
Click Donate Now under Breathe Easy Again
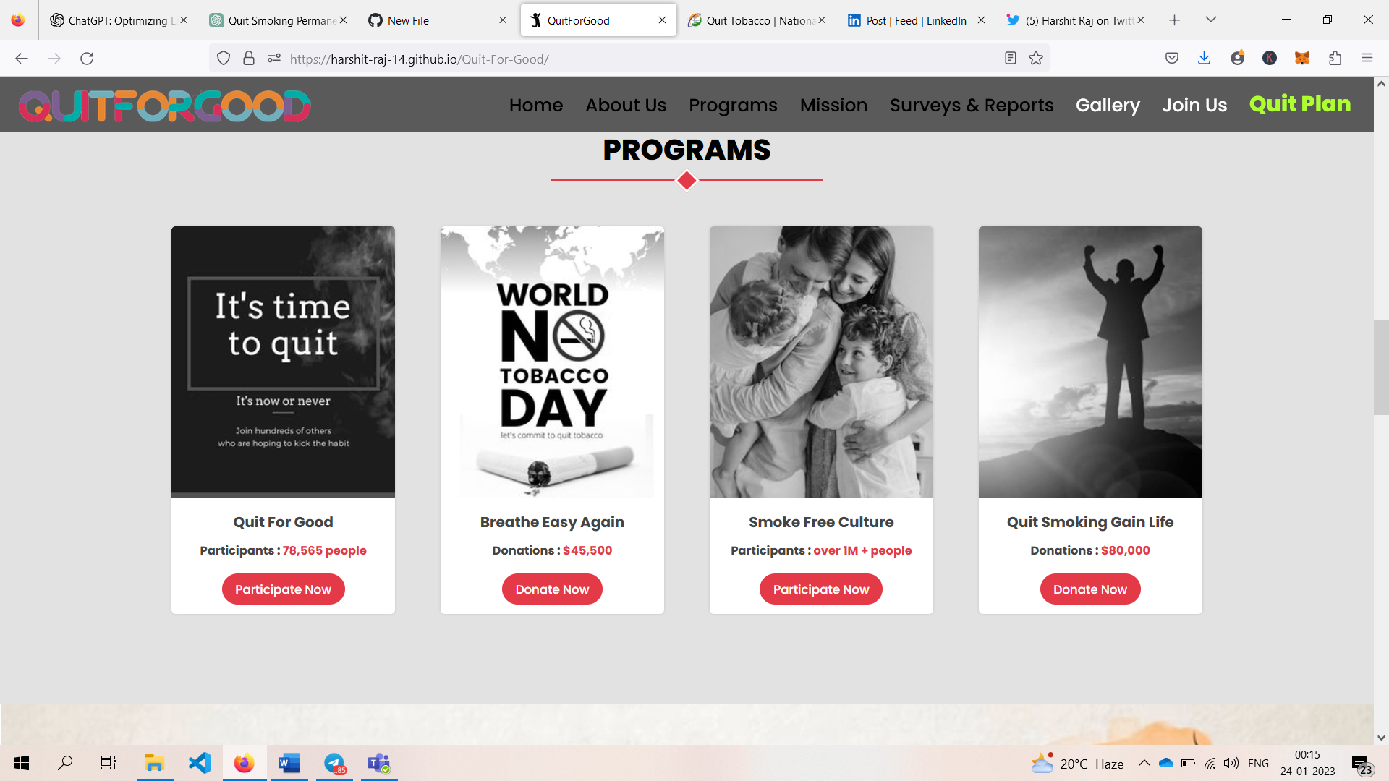coord(552,589)
